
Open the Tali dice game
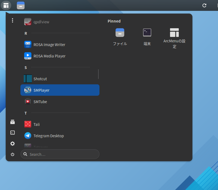[x=60, y=124]
